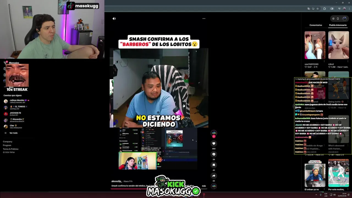Open the spinning music disc icon
The height and width of the screenshot is (198, 352).
[x=214, y=186]
